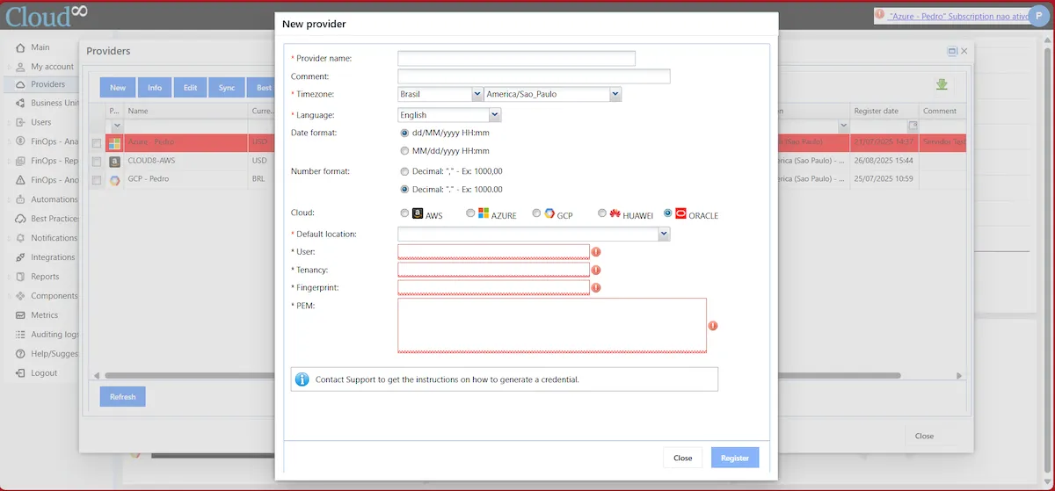Click the Metrics chart icon
Screen dimensions: 1055x491
tap(21, 315)
